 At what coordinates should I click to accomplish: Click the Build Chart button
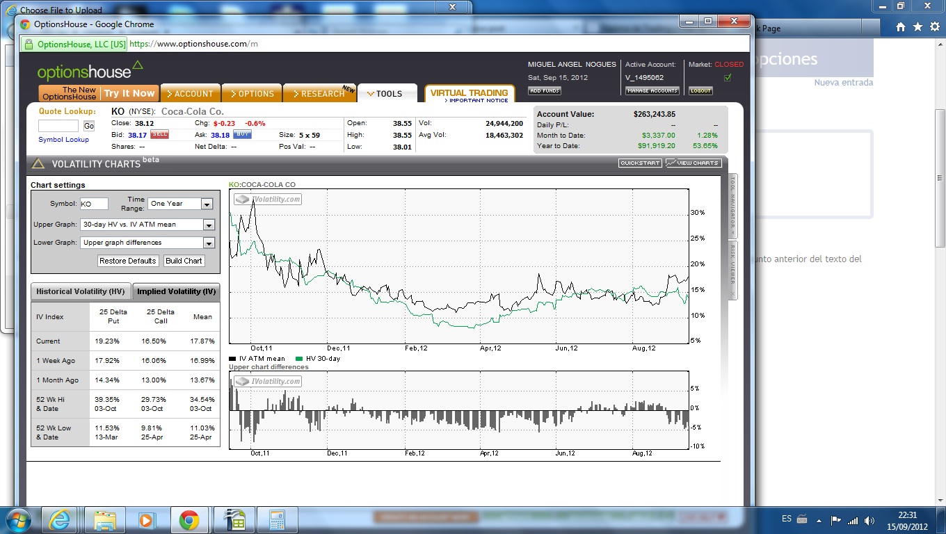point(184,261)
